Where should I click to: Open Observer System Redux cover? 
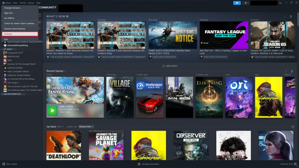click(191, 145)
